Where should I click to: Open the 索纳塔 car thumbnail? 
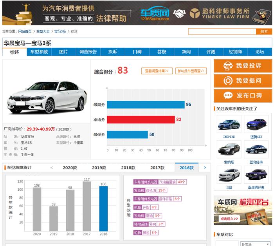[229, 150]
